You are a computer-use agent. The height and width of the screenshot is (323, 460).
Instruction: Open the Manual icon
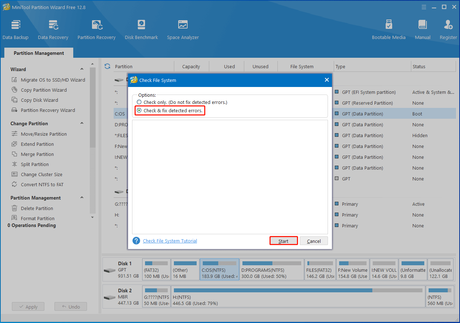(x=422, y=29)
